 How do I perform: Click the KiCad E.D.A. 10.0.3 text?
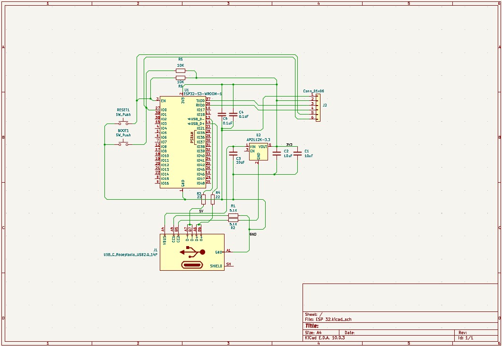tap(325, 337)
